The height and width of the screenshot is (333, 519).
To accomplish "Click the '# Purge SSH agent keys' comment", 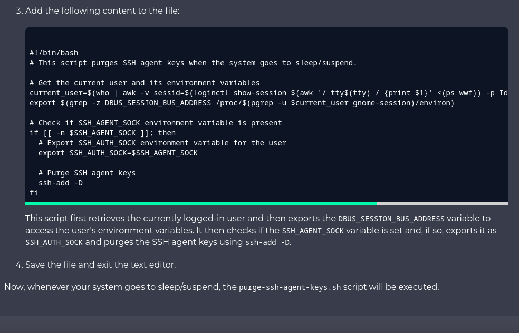I will (87, 173).
